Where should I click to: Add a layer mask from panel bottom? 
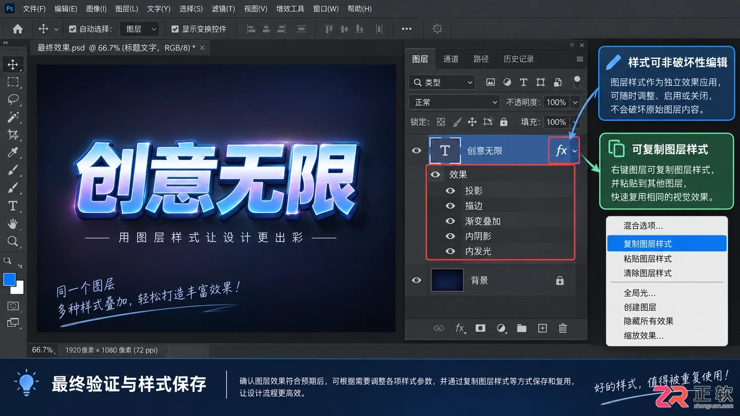click(x=480, y=328)
